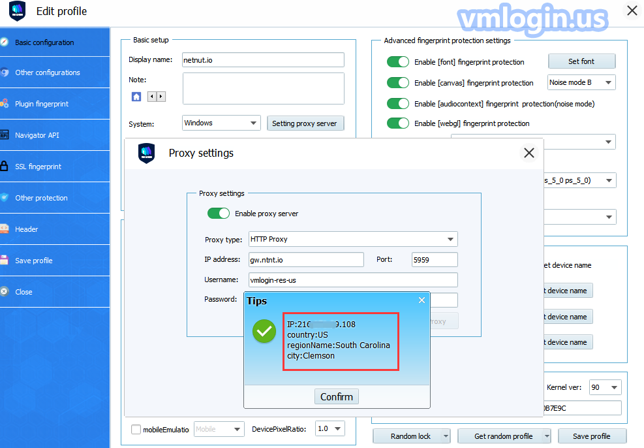Click the Save profile disk icon in sidebar
This screenshot has width=644, height=448.
tap(5, 261)
